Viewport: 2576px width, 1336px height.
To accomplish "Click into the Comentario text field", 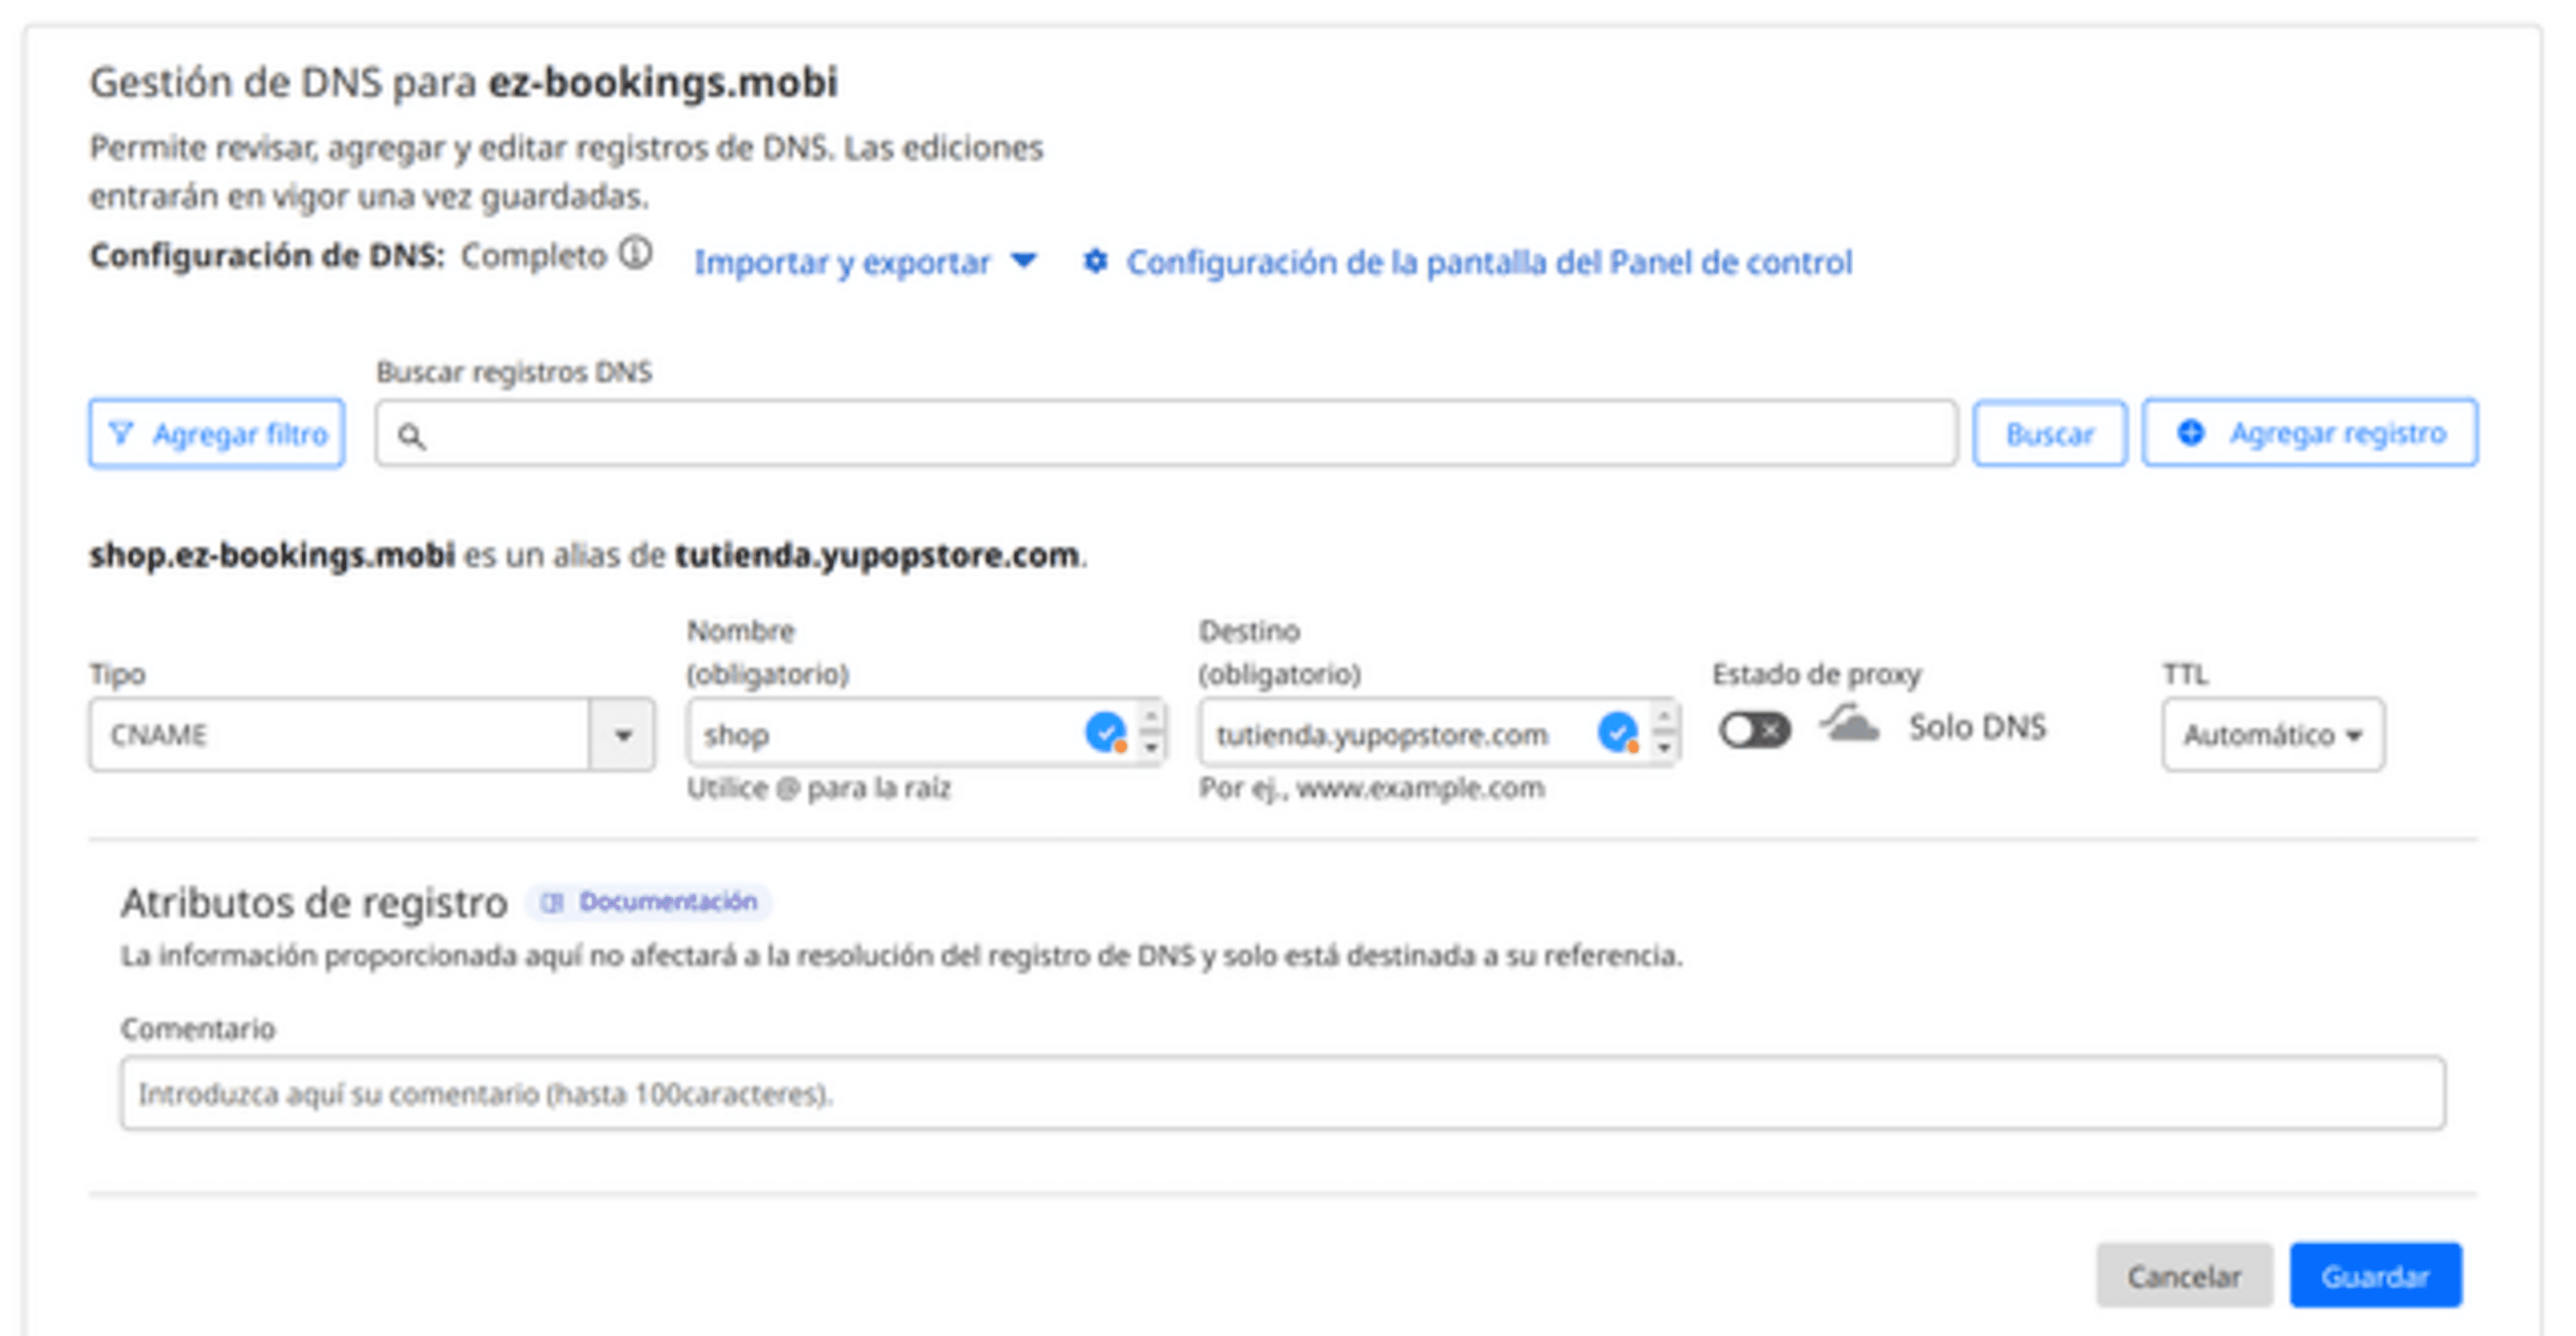I will click(1282, 1093).
